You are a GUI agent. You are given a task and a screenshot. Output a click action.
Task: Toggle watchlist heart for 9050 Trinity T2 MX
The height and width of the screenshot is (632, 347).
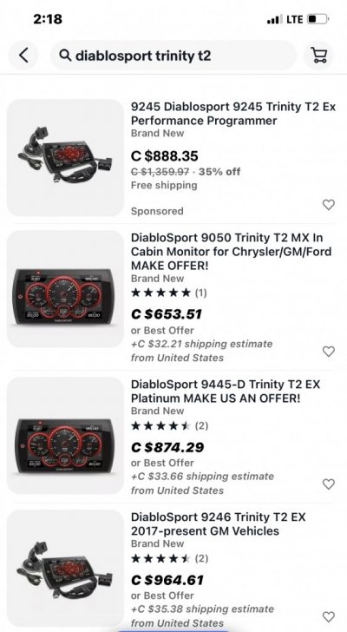click(329, 352)
